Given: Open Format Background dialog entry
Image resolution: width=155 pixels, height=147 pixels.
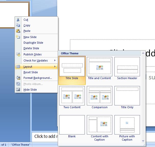Looking at the screenshot, I should [36, 78].
